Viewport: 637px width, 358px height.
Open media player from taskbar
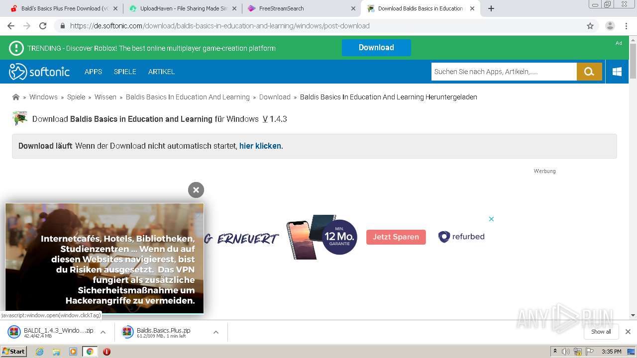pos(73,352)
